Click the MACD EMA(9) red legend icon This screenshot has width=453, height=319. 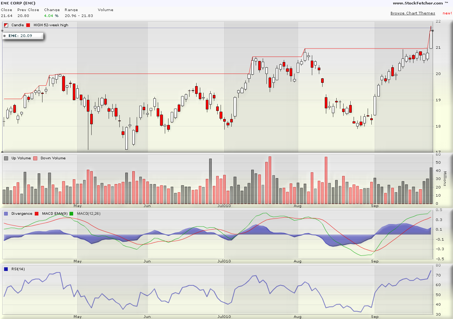[x=37, y=214]
